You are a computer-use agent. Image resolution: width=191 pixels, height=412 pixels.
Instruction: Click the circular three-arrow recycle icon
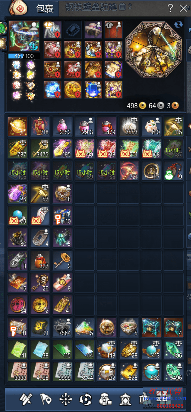point(85,398)
